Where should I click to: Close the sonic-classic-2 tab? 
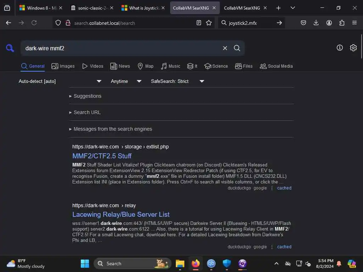click(112, 8)
